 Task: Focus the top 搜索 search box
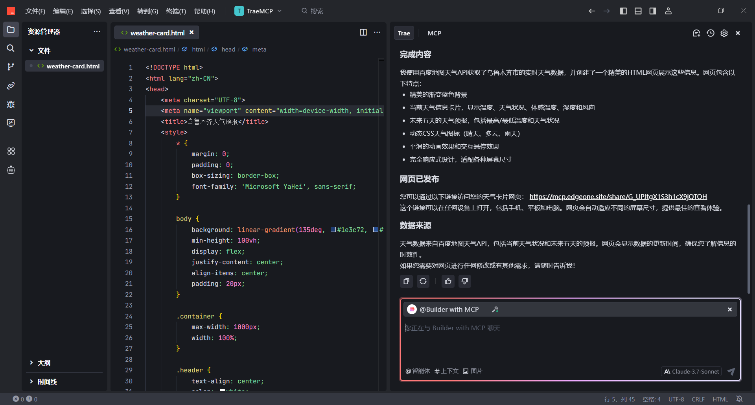313,11
